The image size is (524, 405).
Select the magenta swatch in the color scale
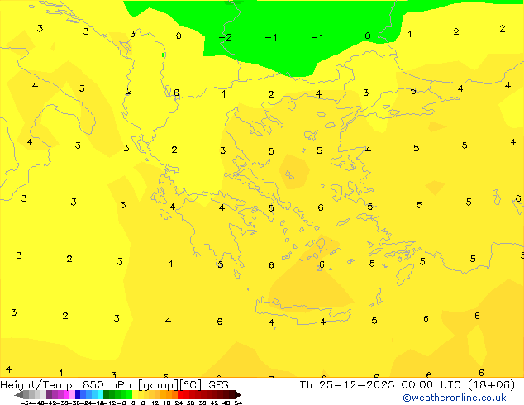pyautogui.click(x=66, y=394)
